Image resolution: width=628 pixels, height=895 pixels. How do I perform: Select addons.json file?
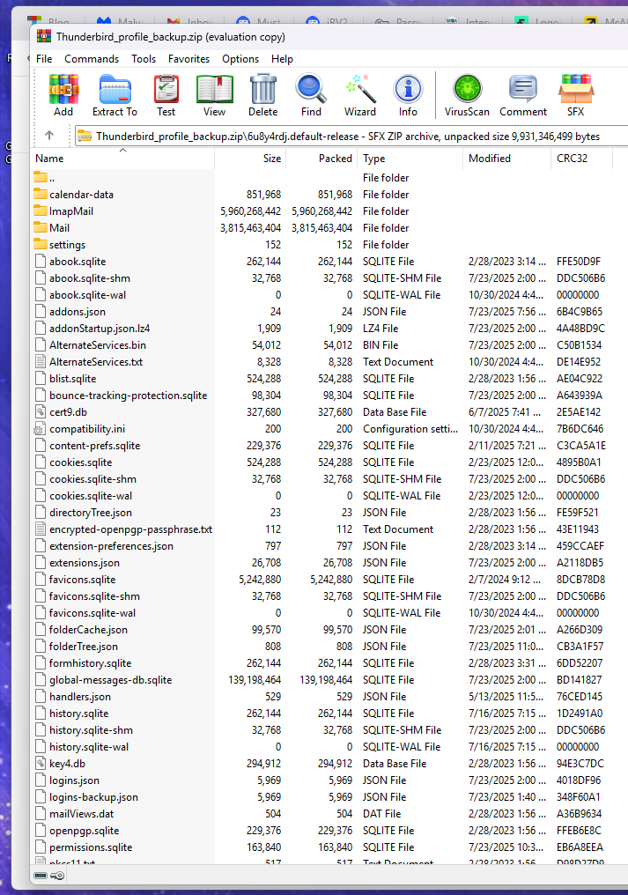point(70,312)
